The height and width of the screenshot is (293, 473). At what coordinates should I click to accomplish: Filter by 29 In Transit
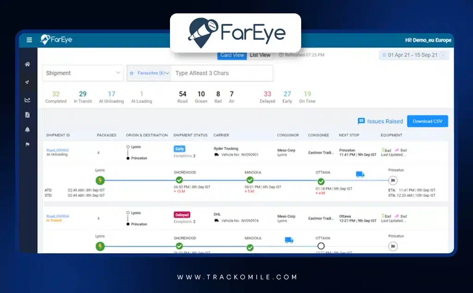coord(83,97)
